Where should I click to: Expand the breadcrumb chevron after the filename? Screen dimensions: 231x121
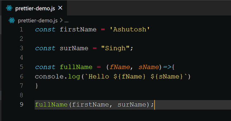[61, 20]
